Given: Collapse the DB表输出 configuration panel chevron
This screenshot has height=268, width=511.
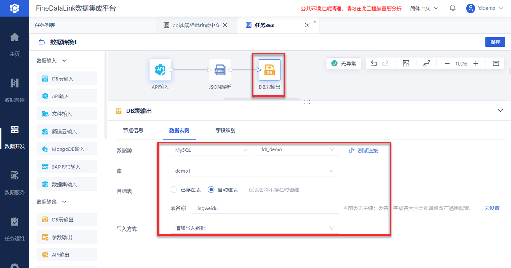Looking at the screenshot, I should pyautogui.click(x=500, y=111).
